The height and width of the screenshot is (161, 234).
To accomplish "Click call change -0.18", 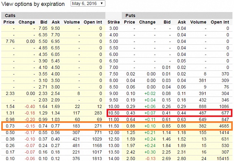I will 30,113.
